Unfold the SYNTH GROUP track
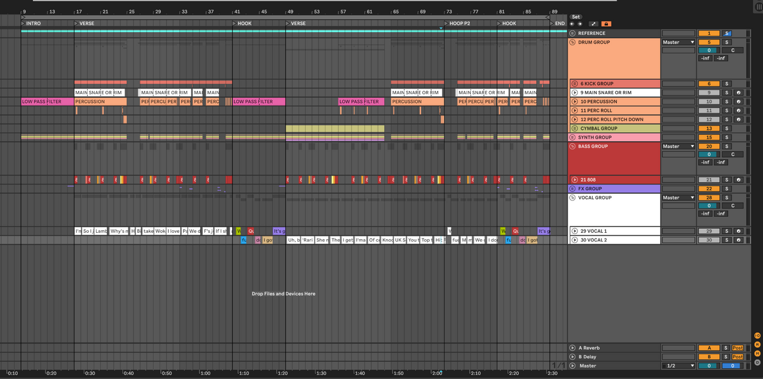Viewport: 763px width, 379px height. point(572,137)
